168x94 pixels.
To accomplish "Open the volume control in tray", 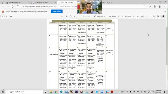I will click(x=145, y=92).
